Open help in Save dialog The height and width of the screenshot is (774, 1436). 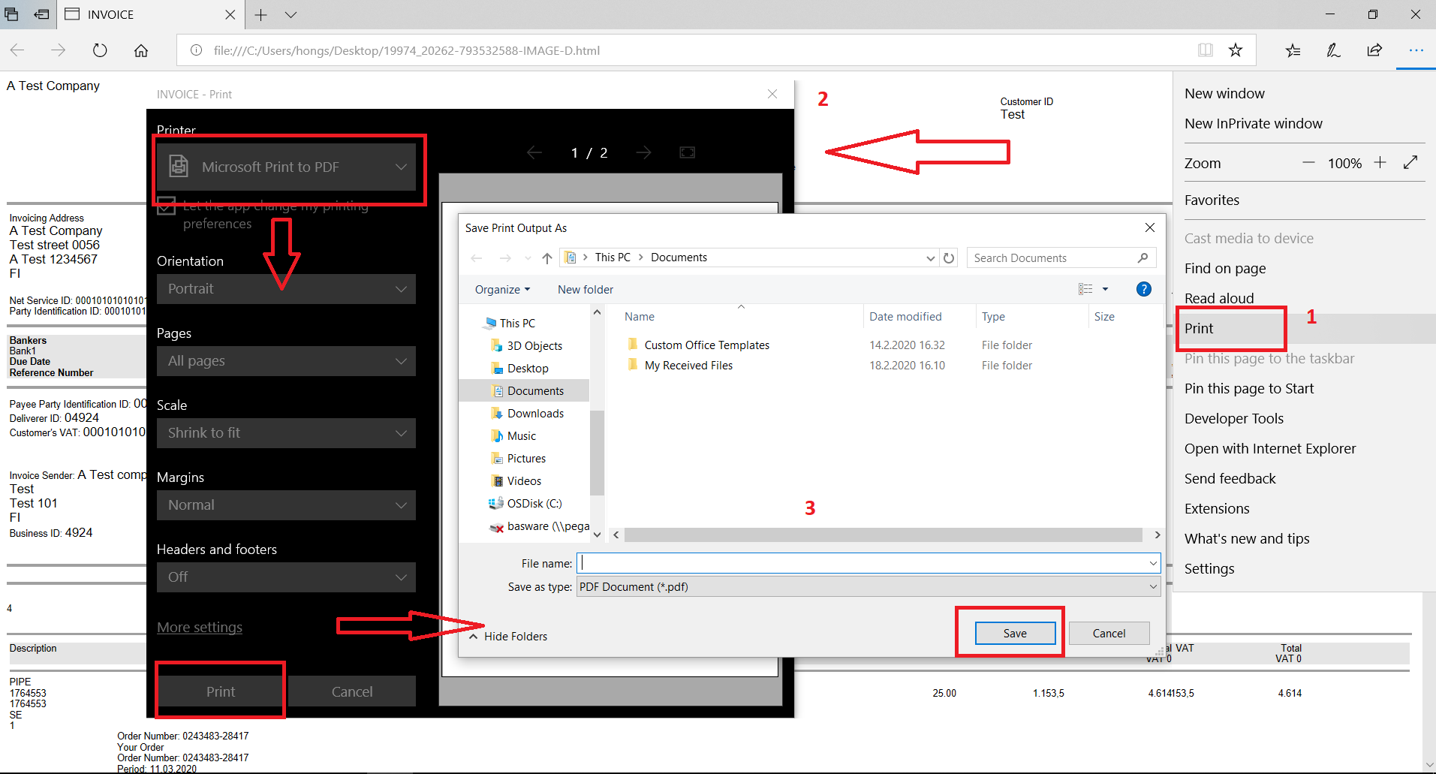click(x=1143, y=289)
